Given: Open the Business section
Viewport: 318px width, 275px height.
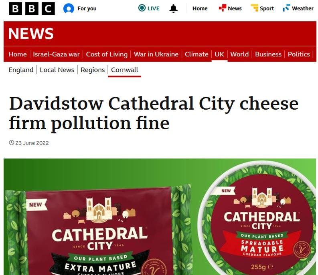Looking at the screenshot, I should tap(268, 54).
